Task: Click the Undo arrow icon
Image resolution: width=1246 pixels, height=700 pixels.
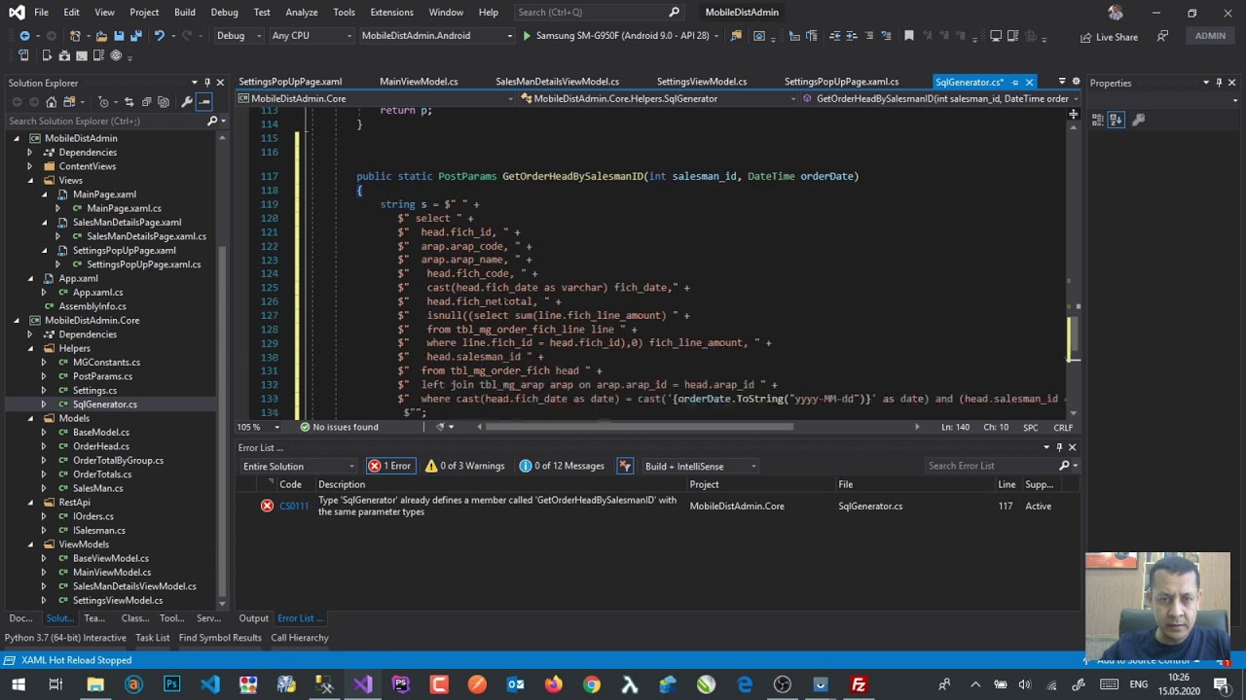Action: tap(160, 36)
